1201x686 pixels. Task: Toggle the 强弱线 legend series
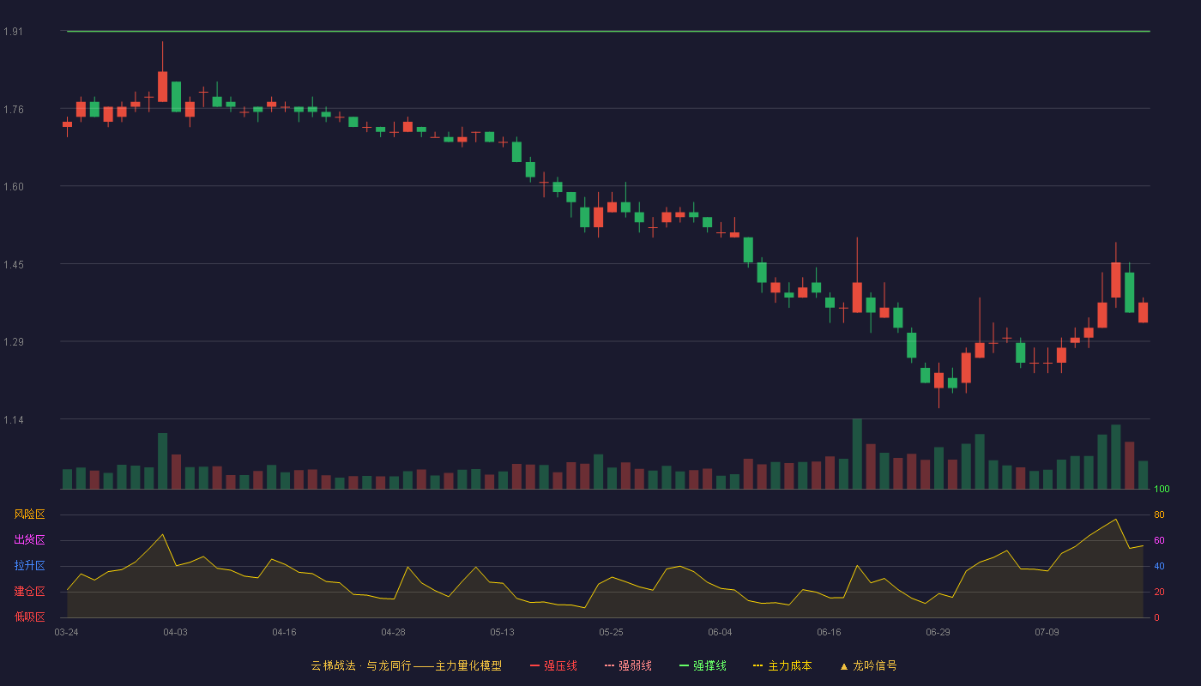tap(628, 665)
